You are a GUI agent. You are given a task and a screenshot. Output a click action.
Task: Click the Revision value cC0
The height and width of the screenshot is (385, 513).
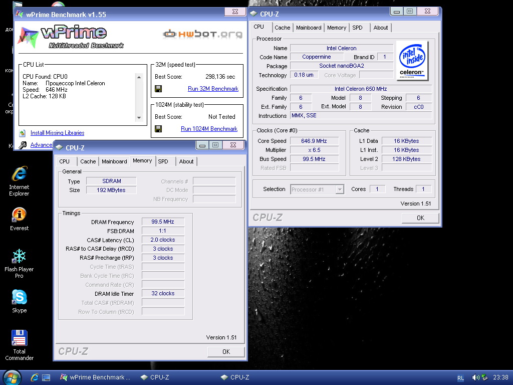point(419,107)
